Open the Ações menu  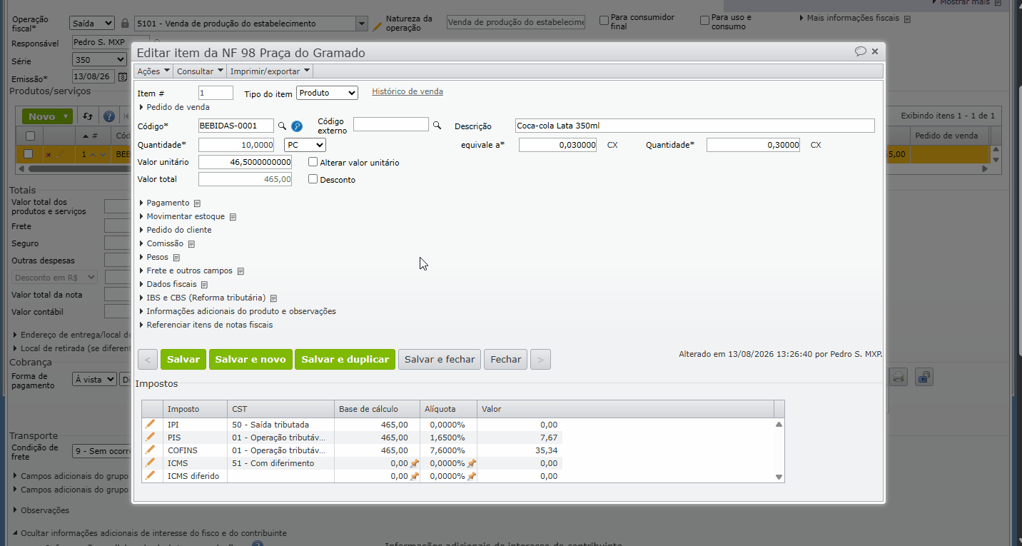tap(153, 71)
